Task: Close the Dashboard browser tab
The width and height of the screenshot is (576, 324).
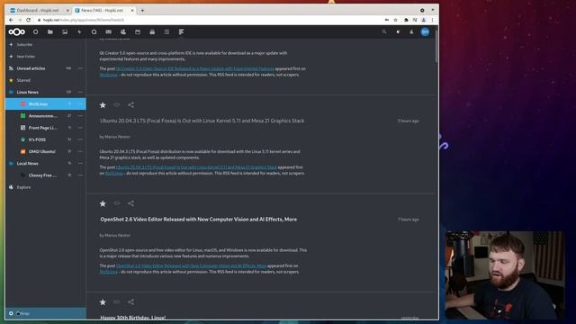Action: pyautogui.click(x=67, y=10)
